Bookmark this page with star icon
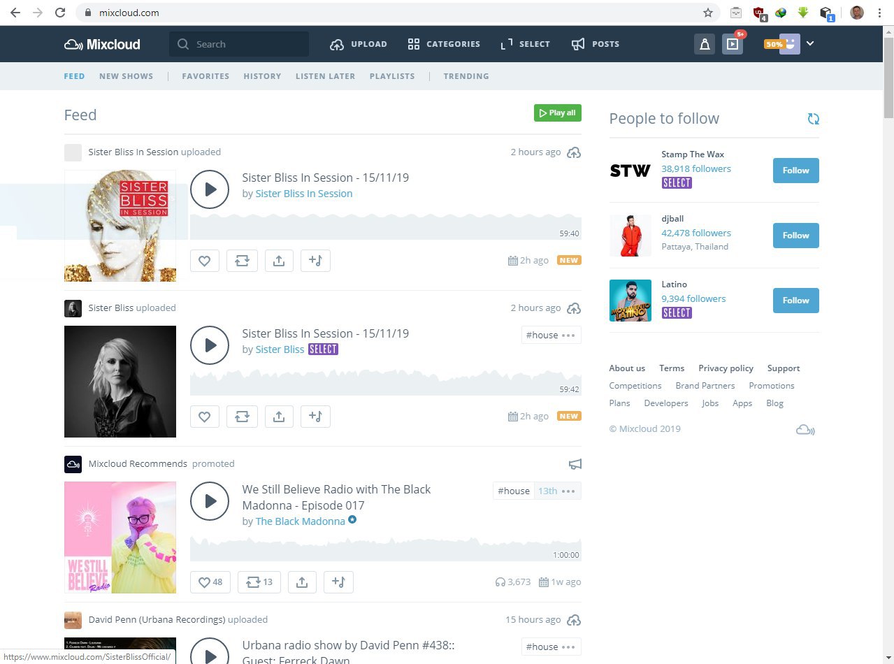Viewport: 894px width, 664px height. pos(708,13)
